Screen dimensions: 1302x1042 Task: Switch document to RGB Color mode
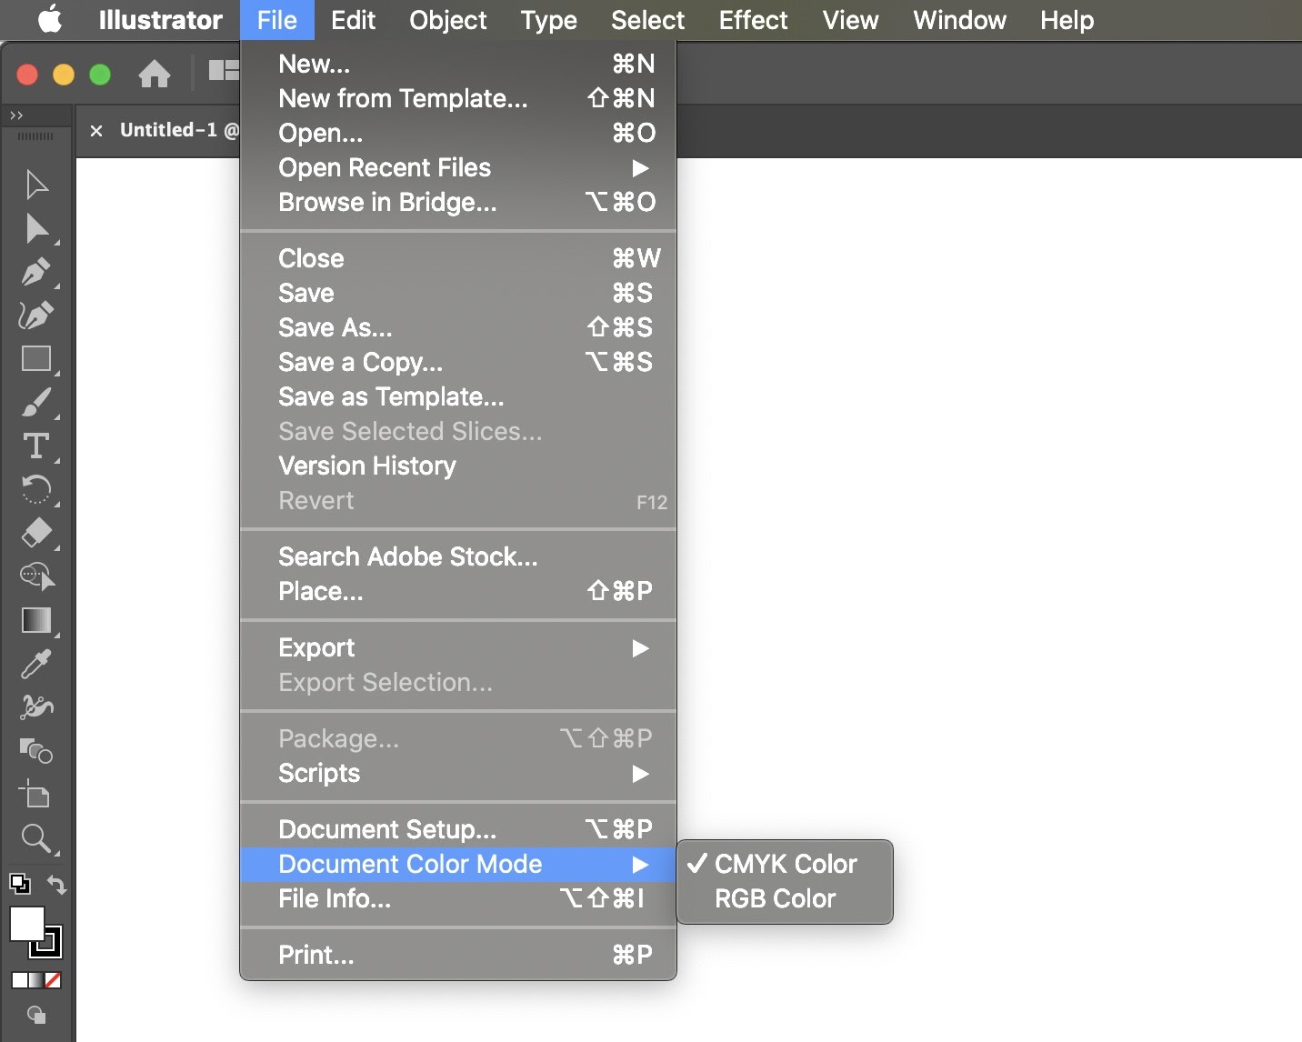coord(774,899)
